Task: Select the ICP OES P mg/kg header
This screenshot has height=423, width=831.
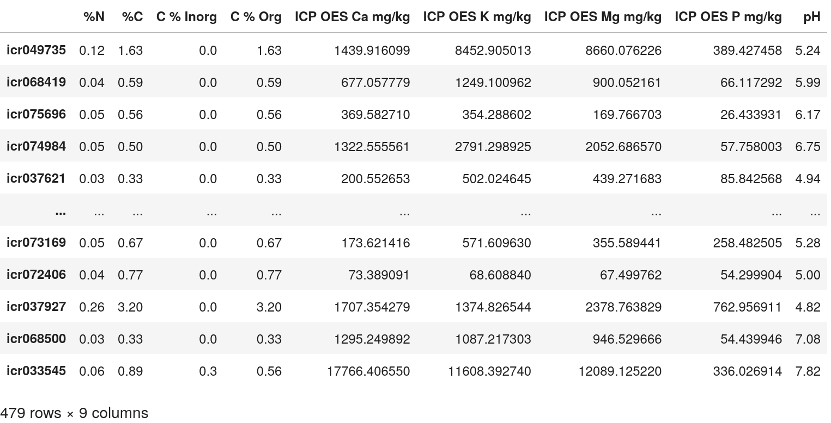Action: pyautogui.click(x=727, y=17)
